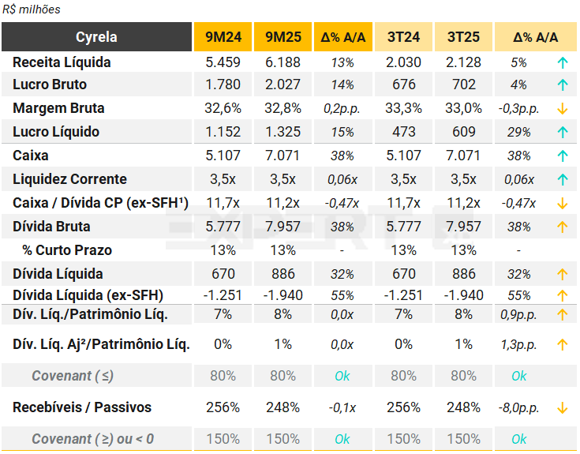Click the green up arrow in Lucro Líquido row
Image resolution: width=580 pixels, height=454 pixels.
click(563, 132)
